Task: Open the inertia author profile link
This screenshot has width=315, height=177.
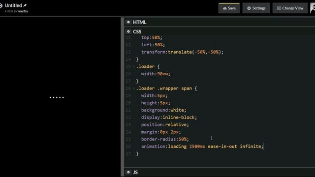Action: [23, 11]
